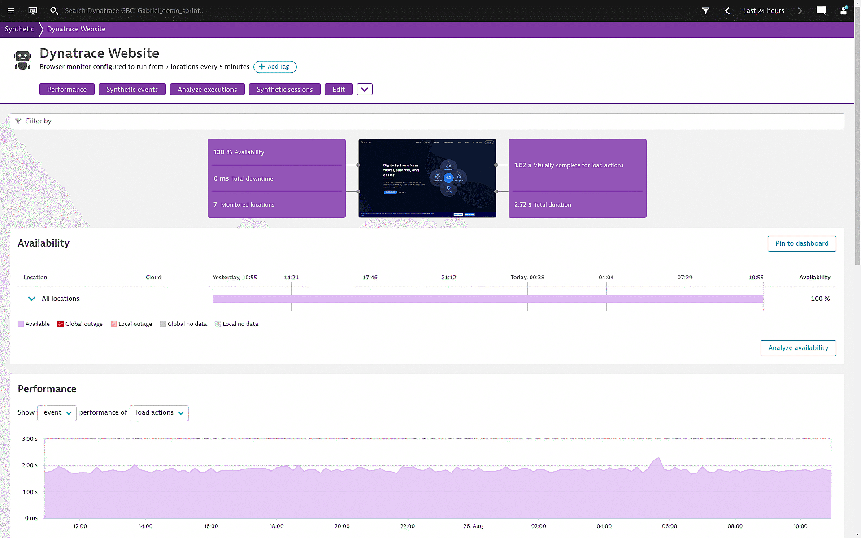Expand the All locations availability row
The width and height of the screenshot is (861, 538).
[31, 298]
